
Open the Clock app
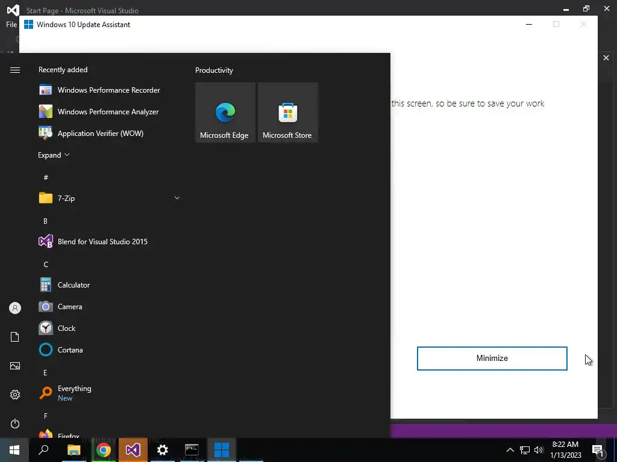pos(109,328)
